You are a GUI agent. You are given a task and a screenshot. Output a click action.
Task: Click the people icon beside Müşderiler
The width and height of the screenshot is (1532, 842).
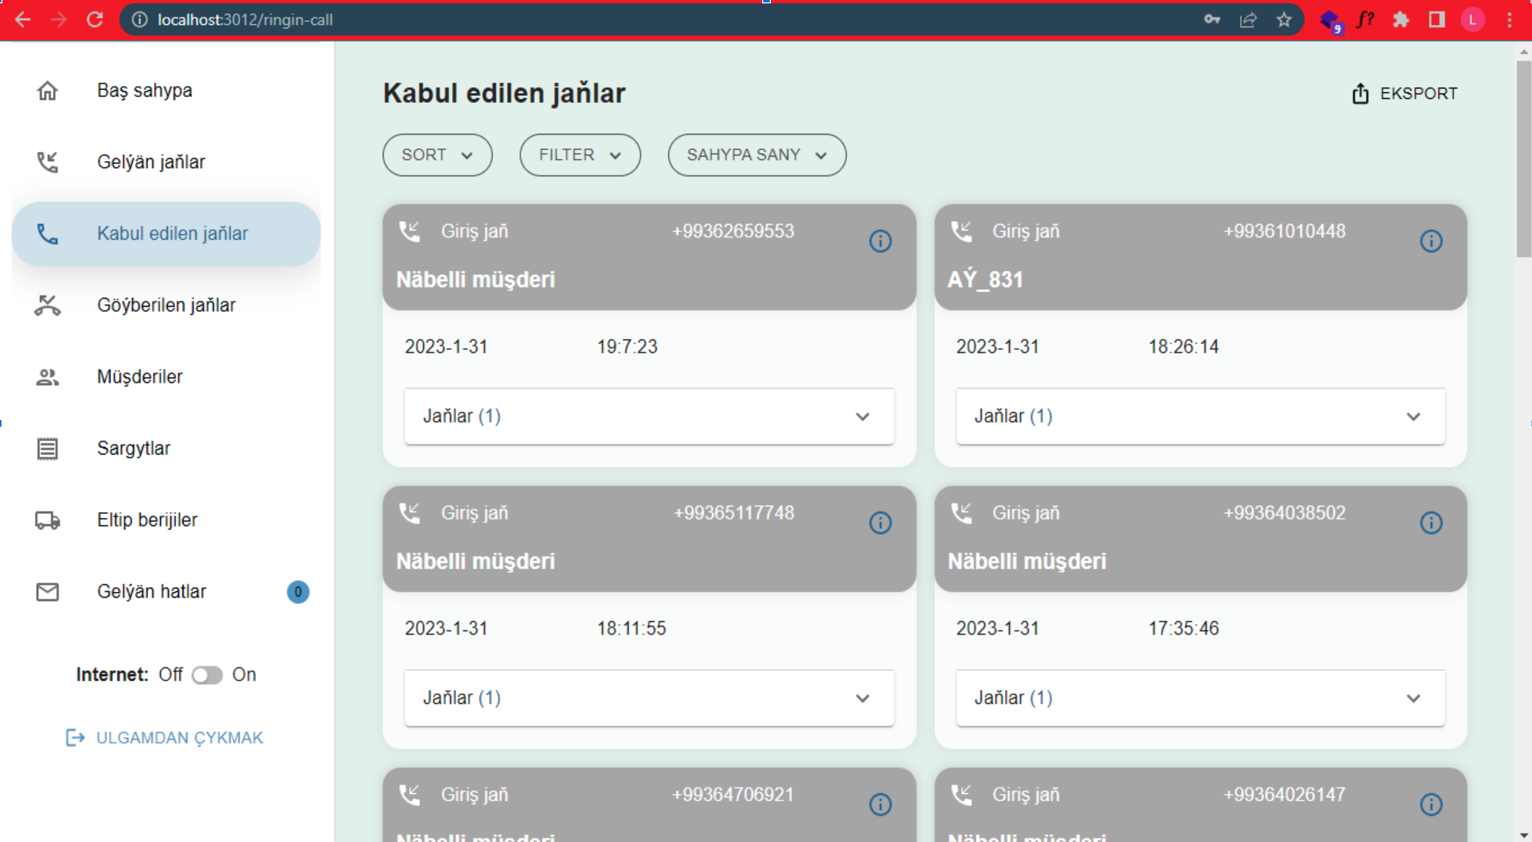pyautogui.click(x=47, y=377)
